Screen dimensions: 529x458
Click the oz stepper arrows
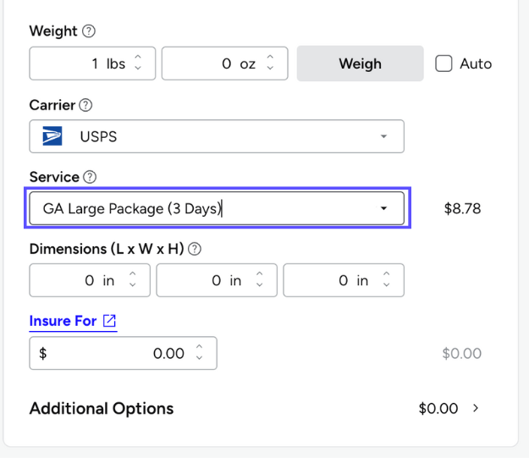[x=270, y=63]
